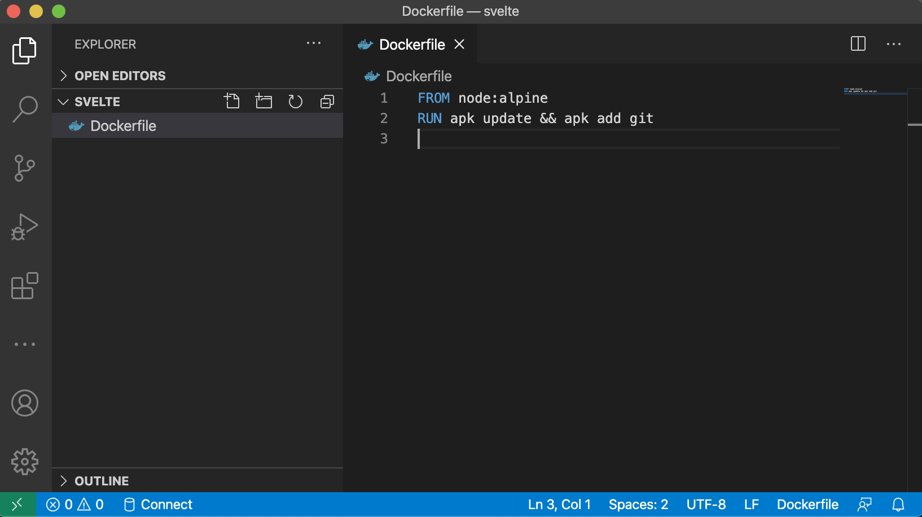Select the Dockerfile tab
The image size is (922, 517).
[411, 44]
